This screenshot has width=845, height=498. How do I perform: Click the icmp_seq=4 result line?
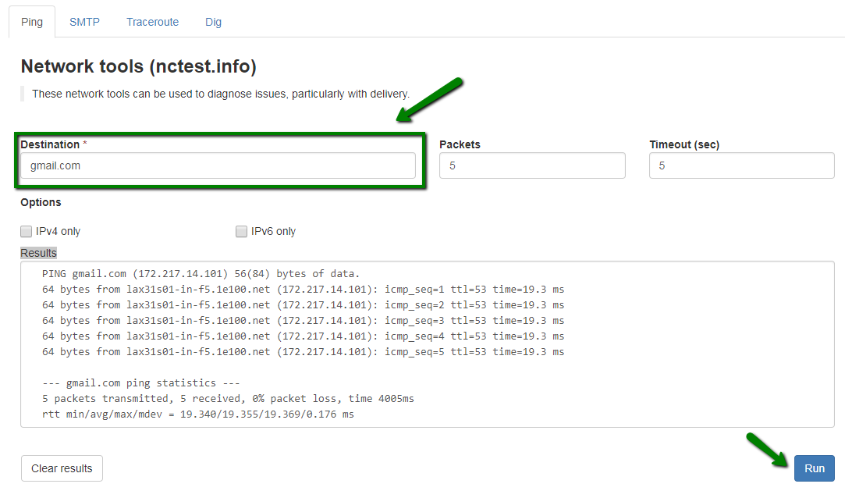pyautogui.click(x=303, y=336)
